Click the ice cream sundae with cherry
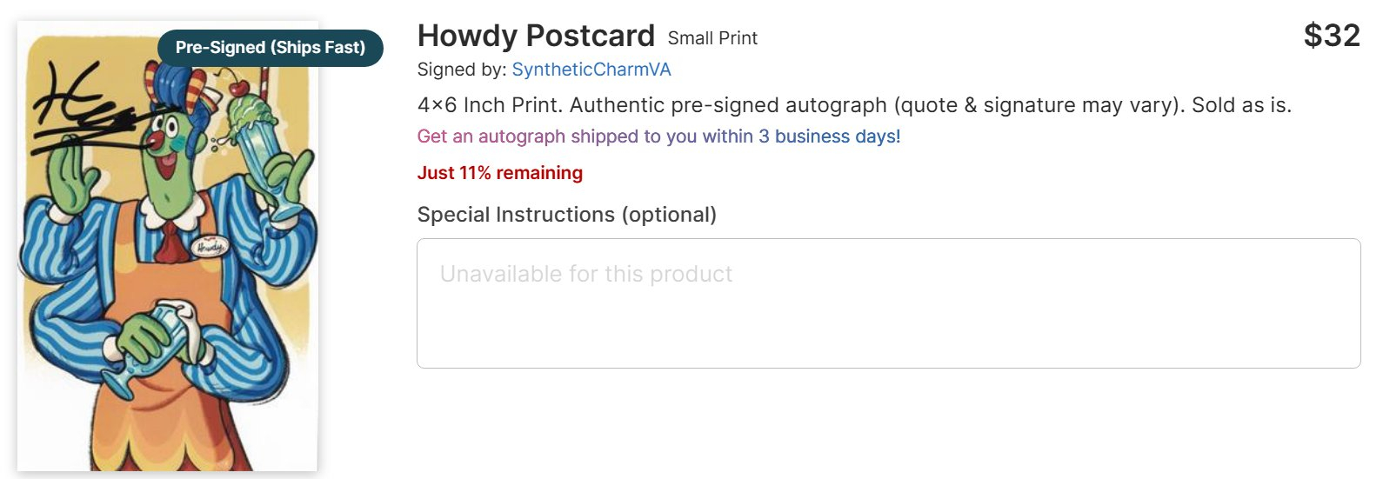 [251, 113]
